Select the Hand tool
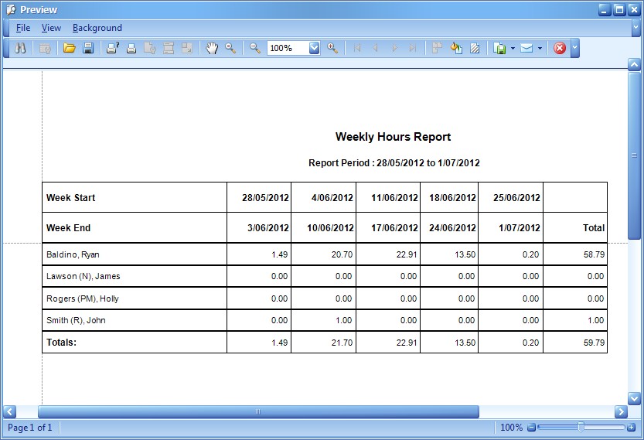Viewport: 644px width, 440px height. 212,48
